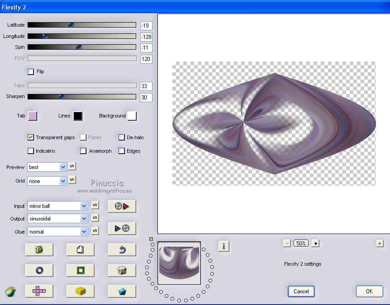Click the orange square dial marker
The image size is (390, 305).
(151, 239)
